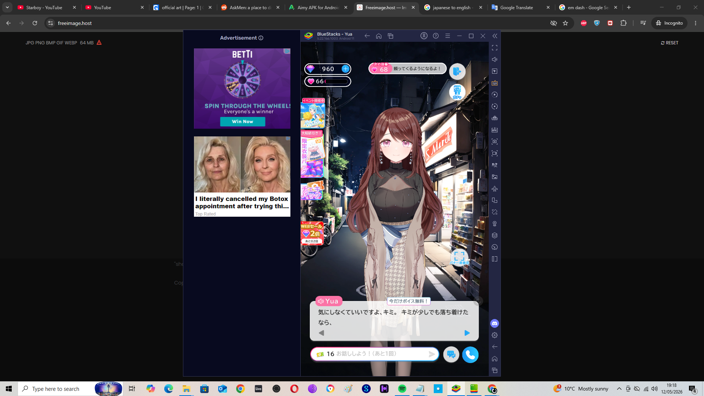Click the BlueStacks fullscreen sidebar icon

coord(495,48)
